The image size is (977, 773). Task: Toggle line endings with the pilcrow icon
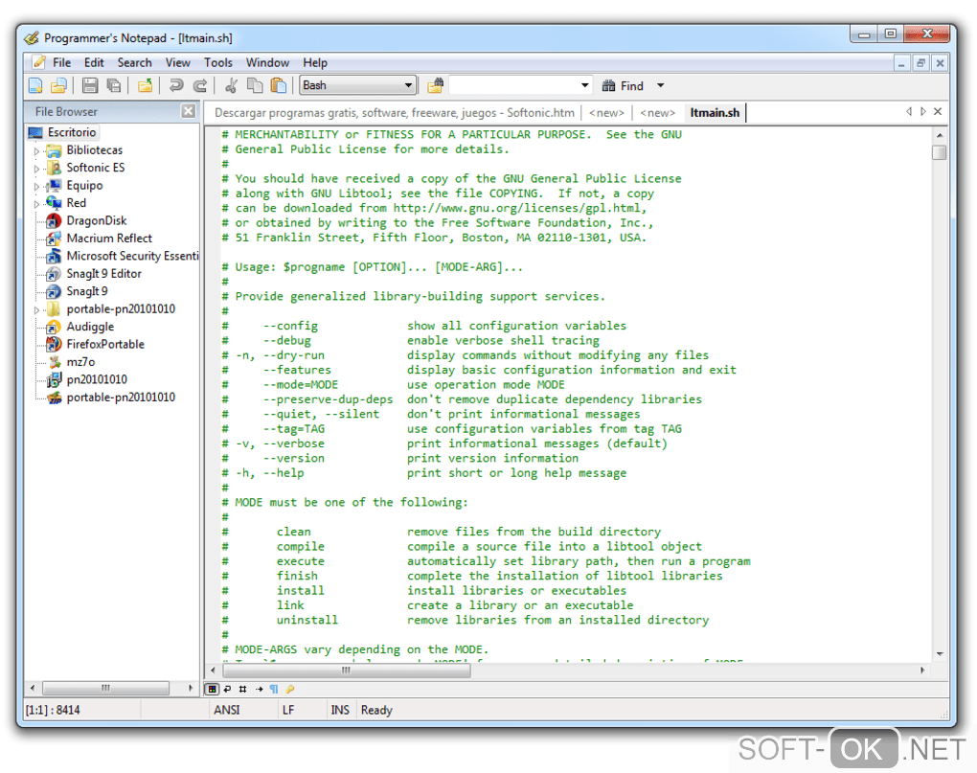[274, 689]
